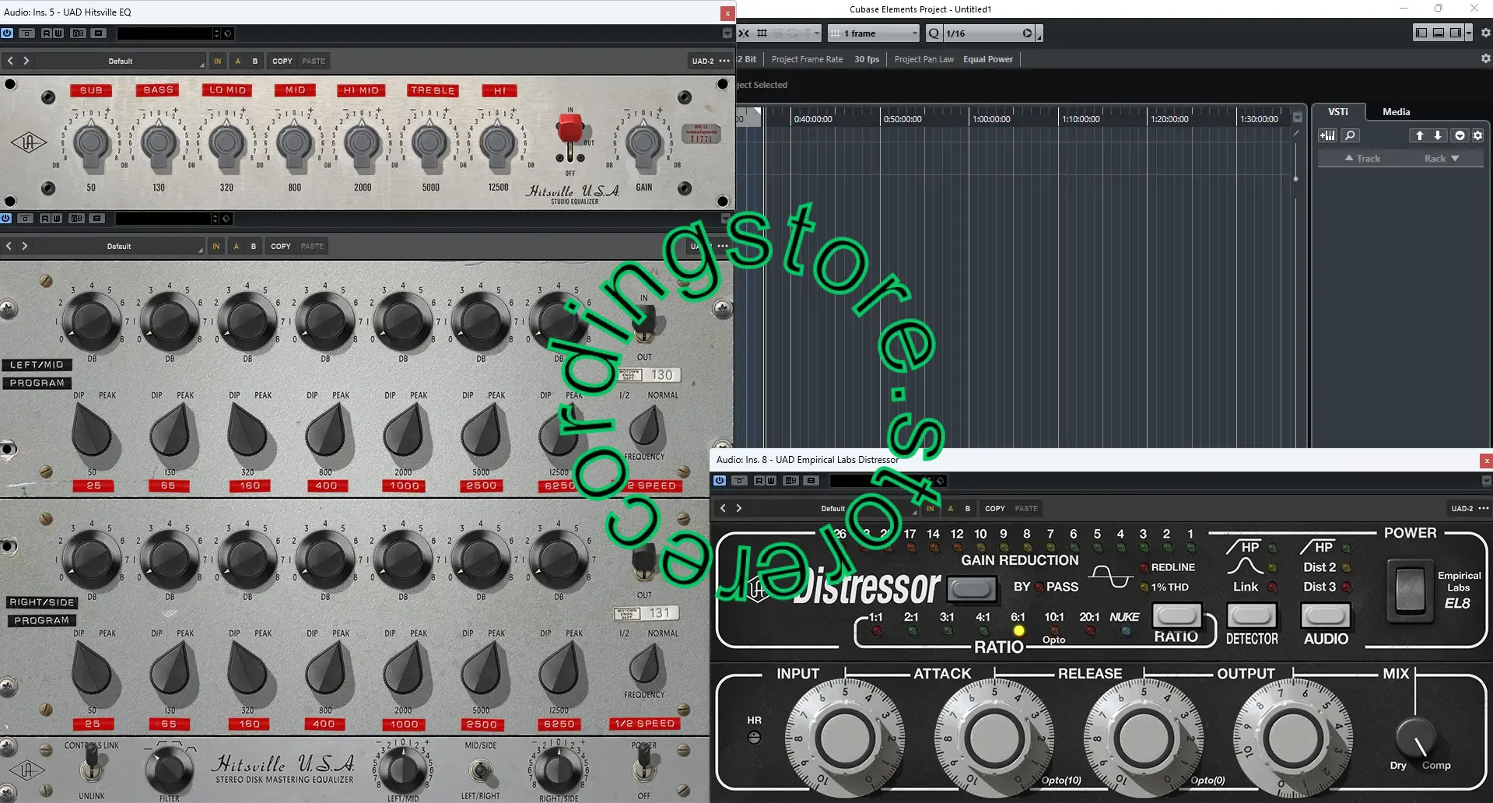Show the lower zone in Cubase
The height and width of the screenshot is (803, 1493).
point(1439,33)
